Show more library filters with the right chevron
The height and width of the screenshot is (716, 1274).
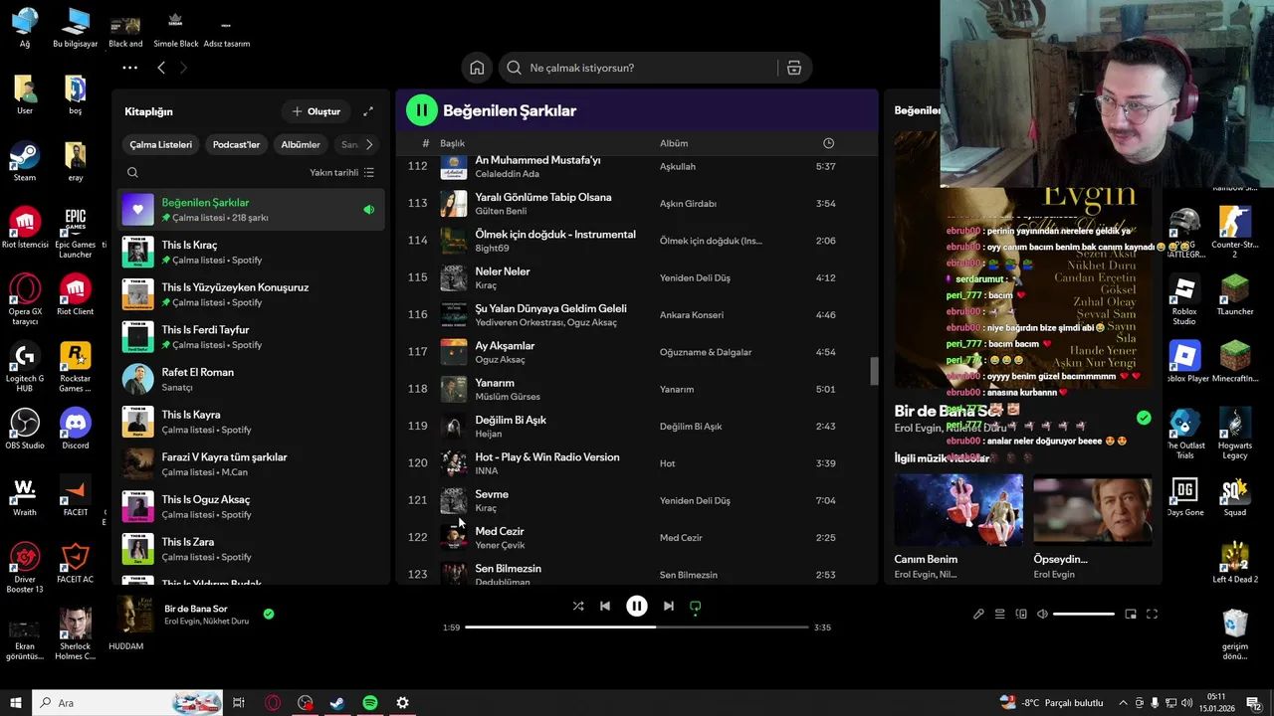click(369, 144)
